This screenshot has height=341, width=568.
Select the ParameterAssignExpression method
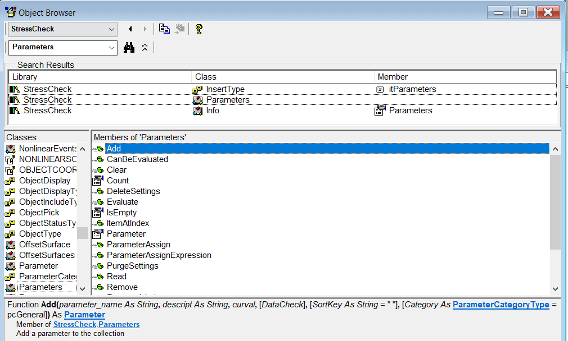(x=159, y=255)
